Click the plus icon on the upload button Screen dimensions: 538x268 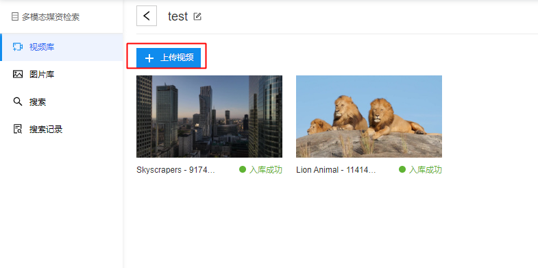149,58
